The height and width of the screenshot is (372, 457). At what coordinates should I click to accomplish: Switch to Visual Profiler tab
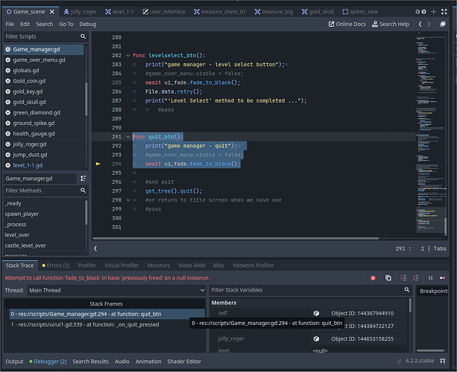pos(122,266)
